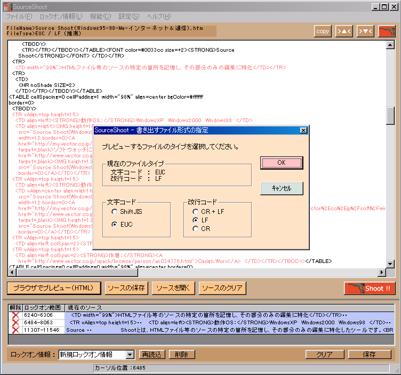This screenshot has width=401, height=375.
Task: Click the vertical scrollbar thumb
Action: point(390,116)
